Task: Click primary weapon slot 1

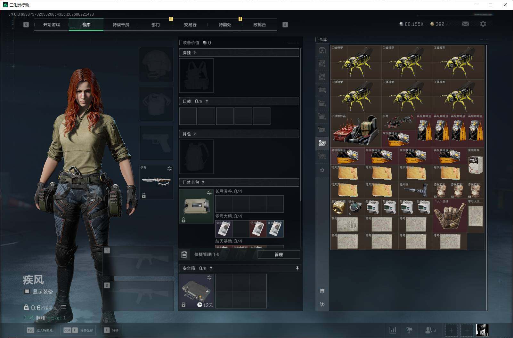Action: (138, 261)
